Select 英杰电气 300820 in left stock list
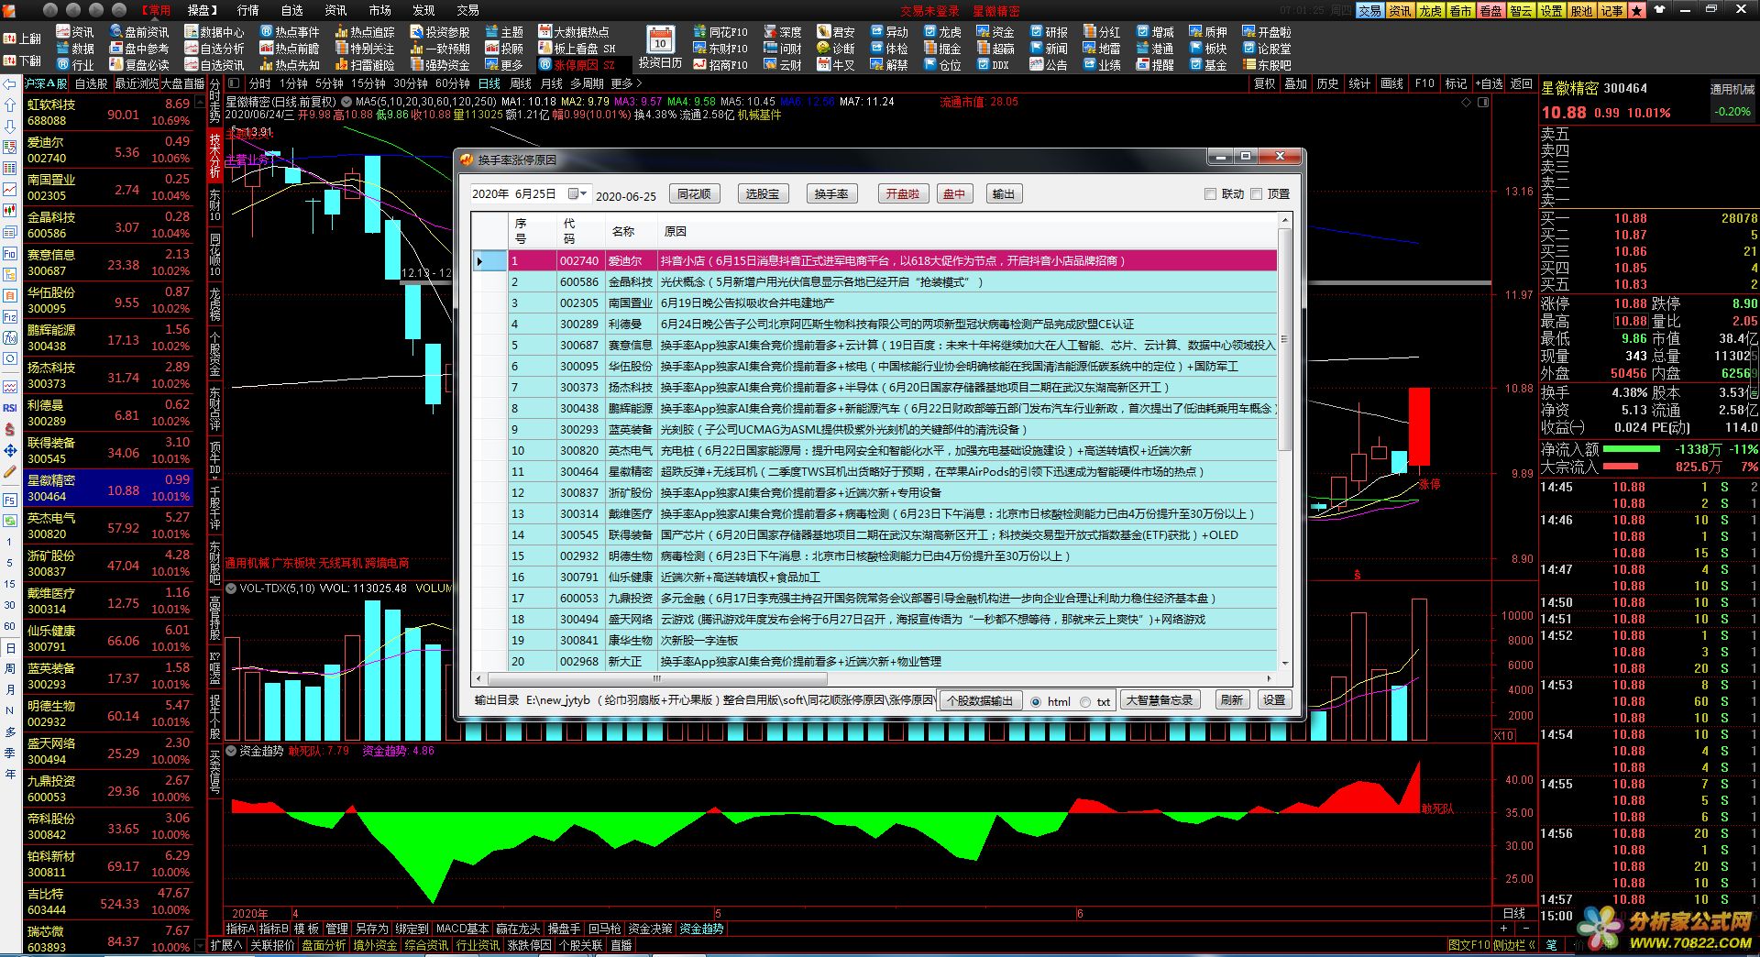 tap(108, 525)
